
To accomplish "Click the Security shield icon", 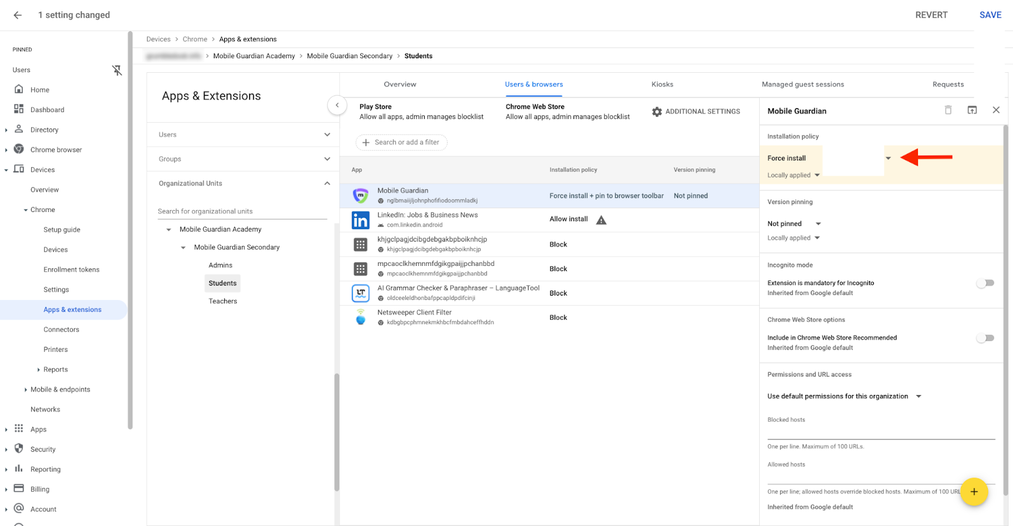I will tap(19, 449).
